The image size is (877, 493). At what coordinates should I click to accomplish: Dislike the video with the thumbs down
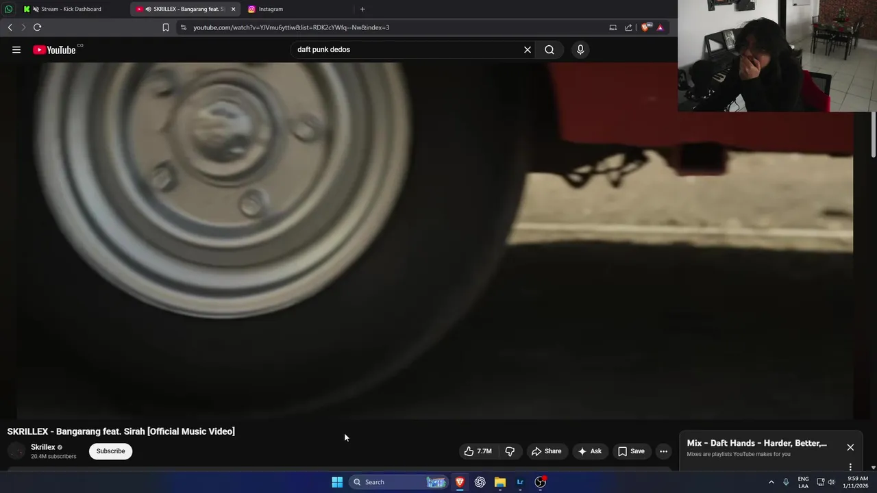[x=510, y=451]
